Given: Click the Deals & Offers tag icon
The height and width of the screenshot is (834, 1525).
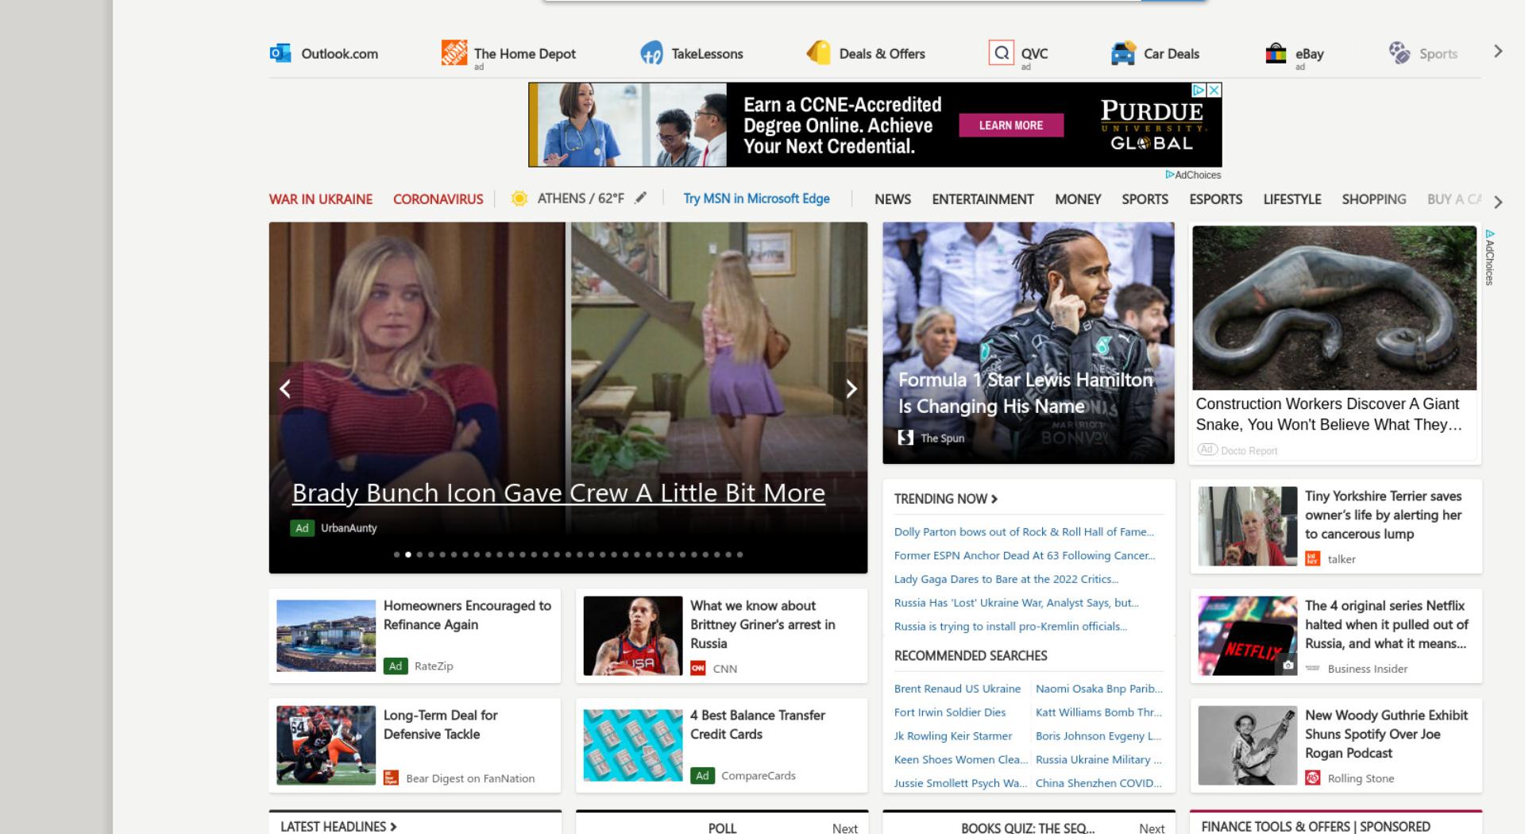Looking at the screenshot, I should [818, 53].
